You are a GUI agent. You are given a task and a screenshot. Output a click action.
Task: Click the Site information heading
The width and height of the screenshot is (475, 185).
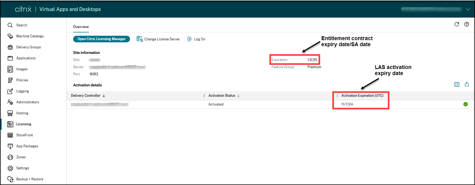pos(86,53)
